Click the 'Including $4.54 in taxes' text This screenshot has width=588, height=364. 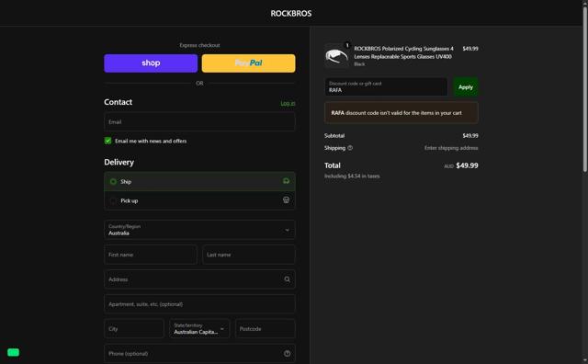pos(352,176)
